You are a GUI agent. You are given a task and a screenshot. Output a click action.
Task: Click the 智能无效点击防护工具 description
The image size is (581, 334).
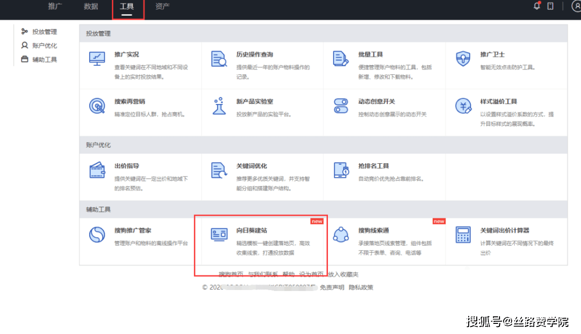[508, 67]
